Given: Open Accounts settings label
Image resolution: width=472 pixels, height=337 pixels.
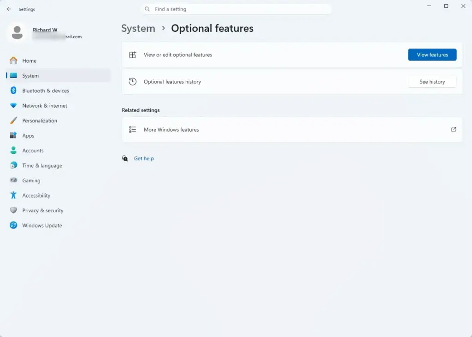Looking at the screenshot, I should tap(33, 150).
